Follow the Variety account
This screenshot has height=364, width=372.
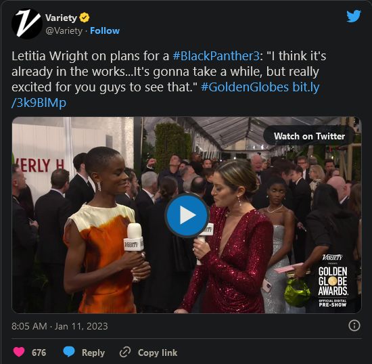point(105,31)
